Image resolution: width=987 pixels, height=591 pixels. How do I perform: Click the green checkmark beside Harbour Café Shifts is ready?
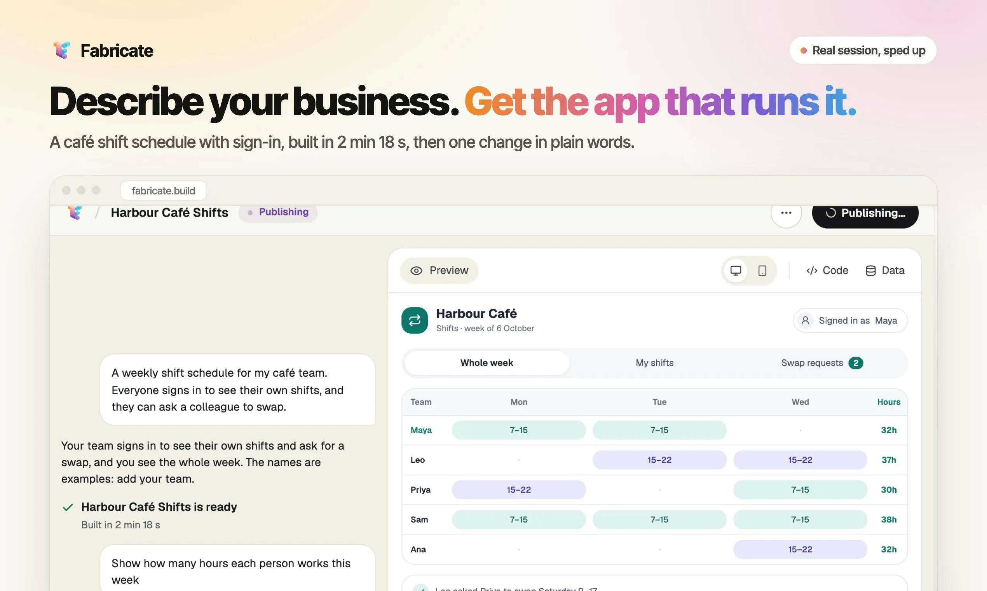pos(68,507)
